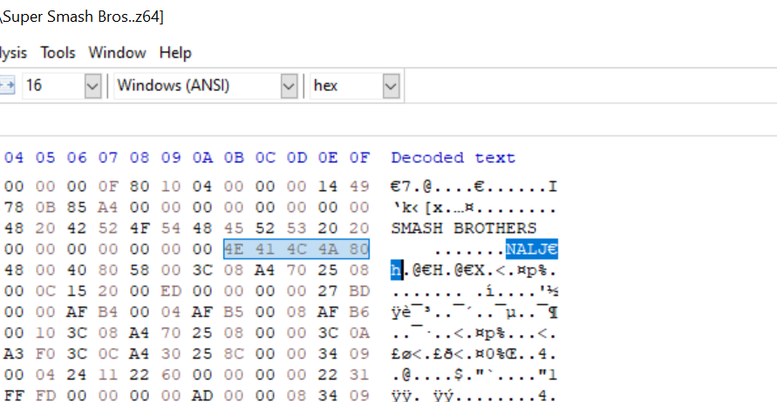777x402 pixels.
Task: Select hex byte 15 in the ED row
Action: tap(77, 291)
